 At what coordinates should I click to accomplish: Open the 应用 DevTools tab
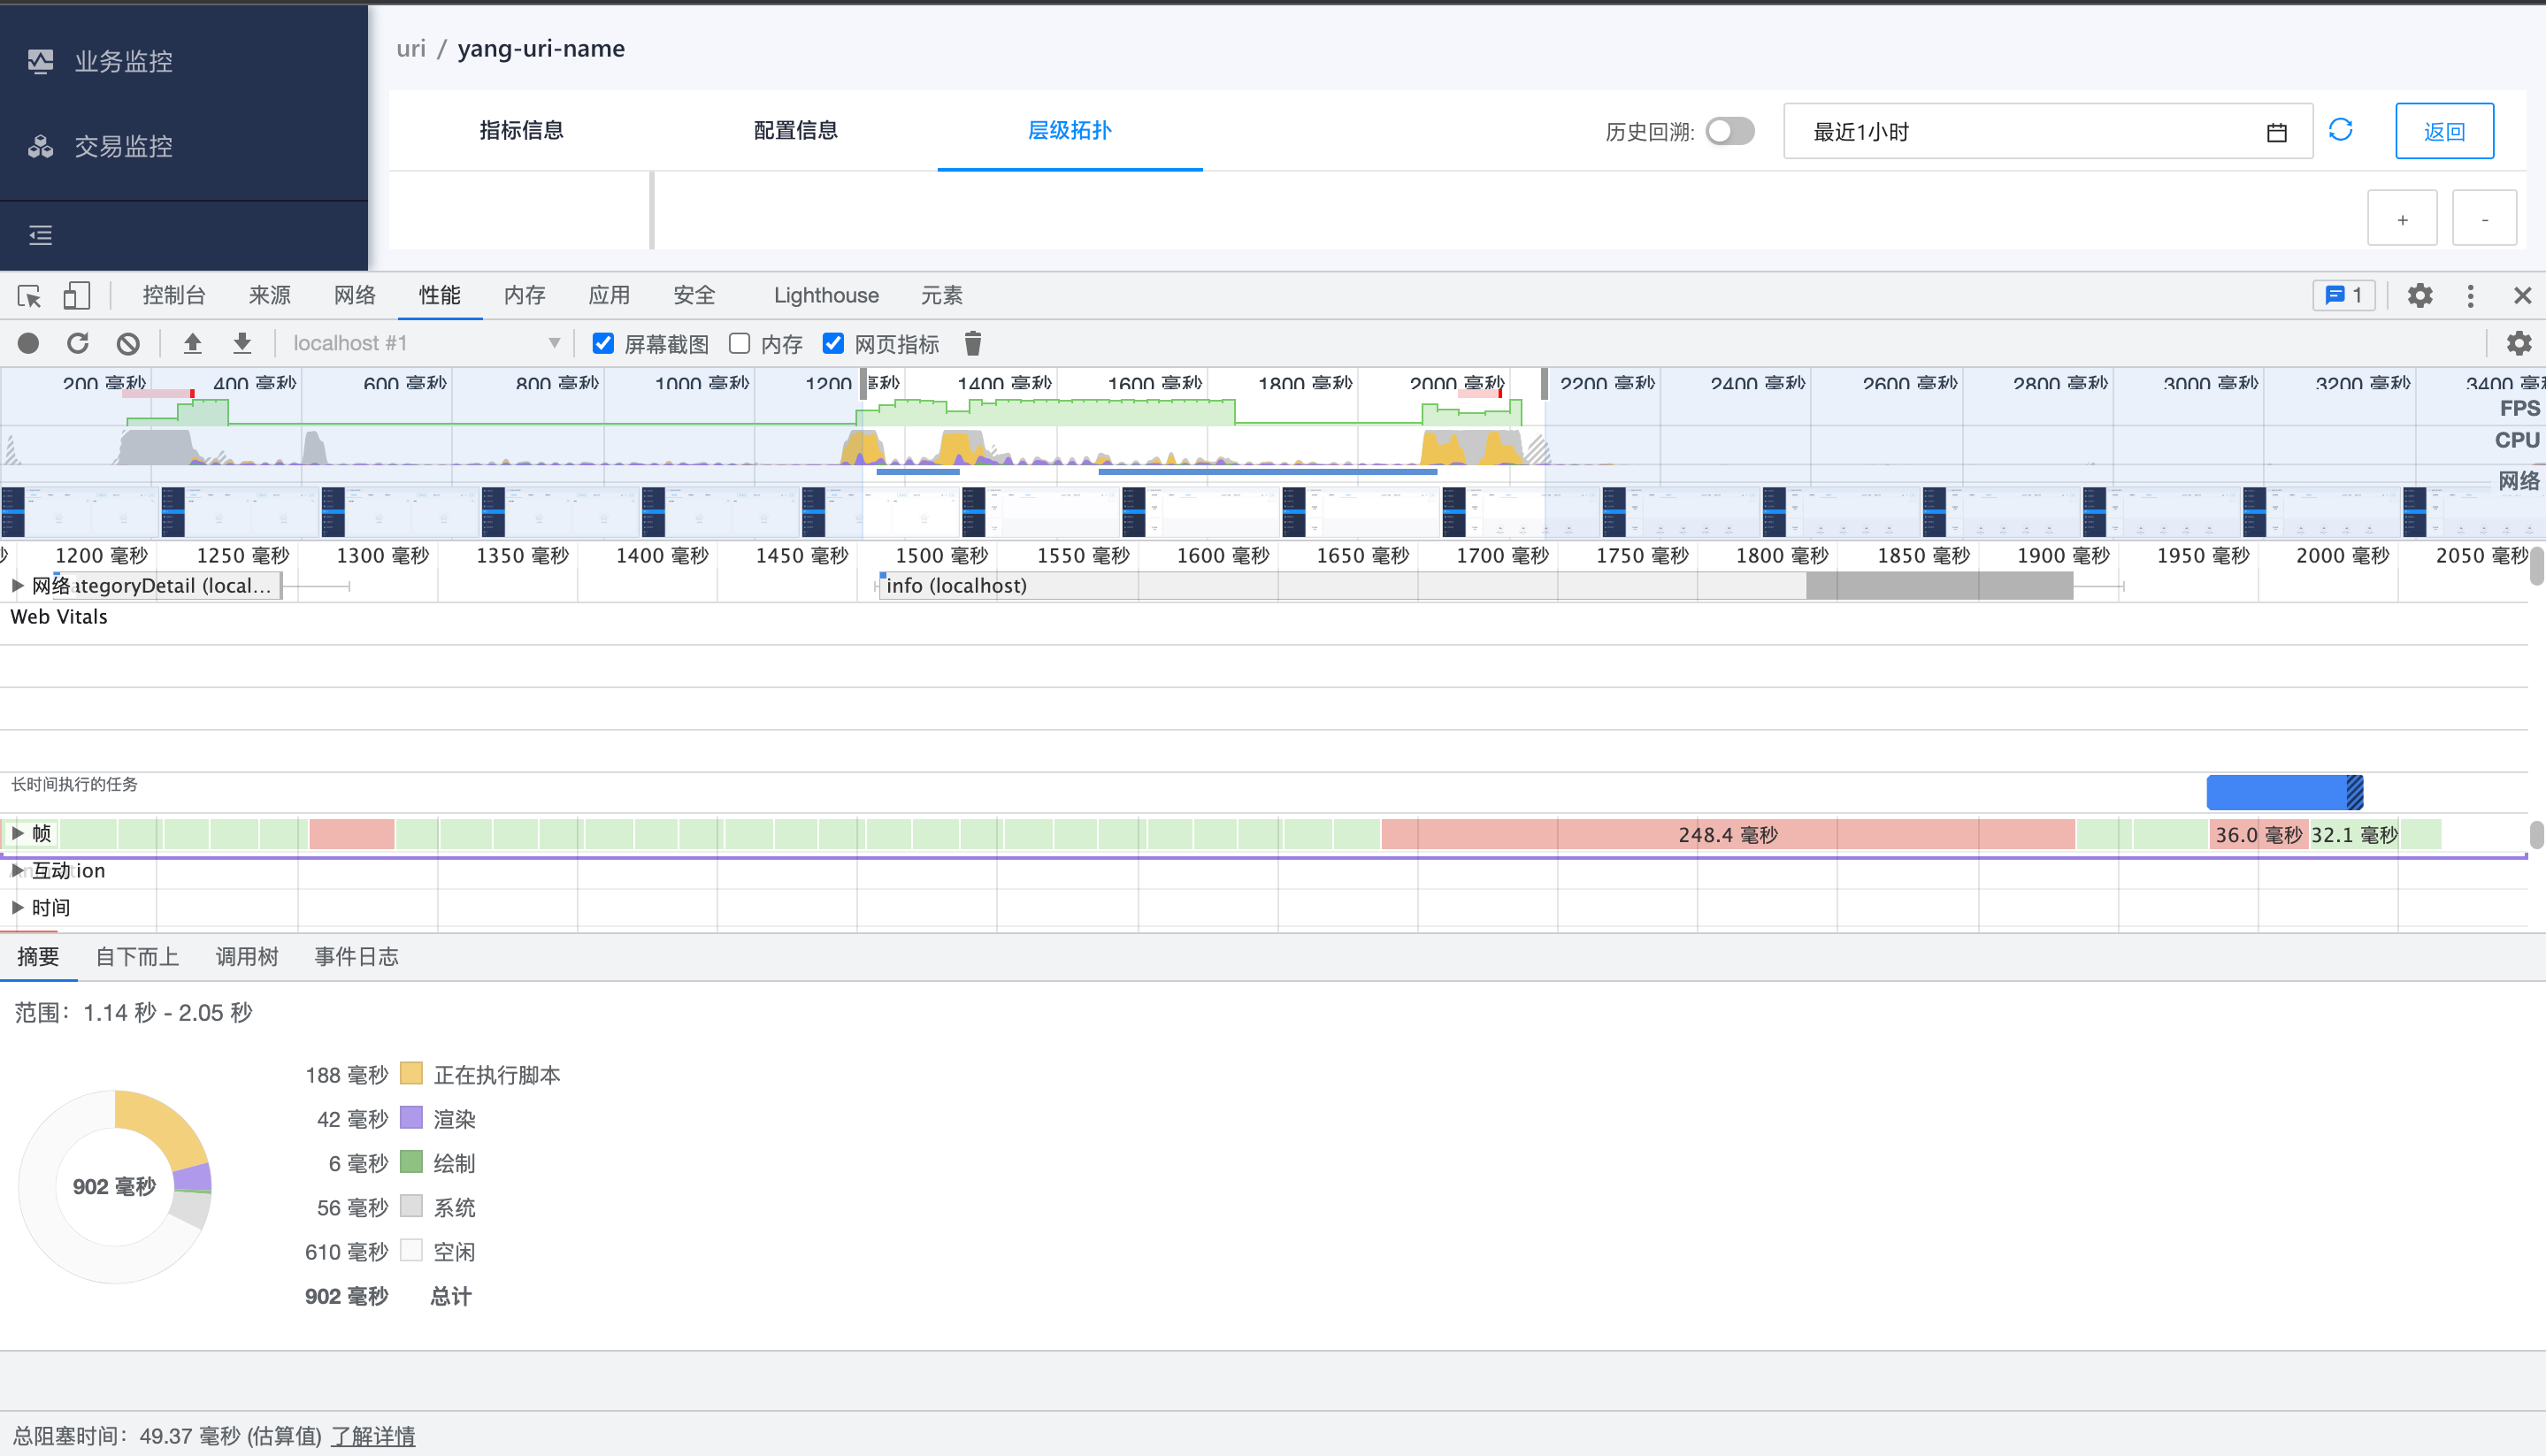click(610, 296)
